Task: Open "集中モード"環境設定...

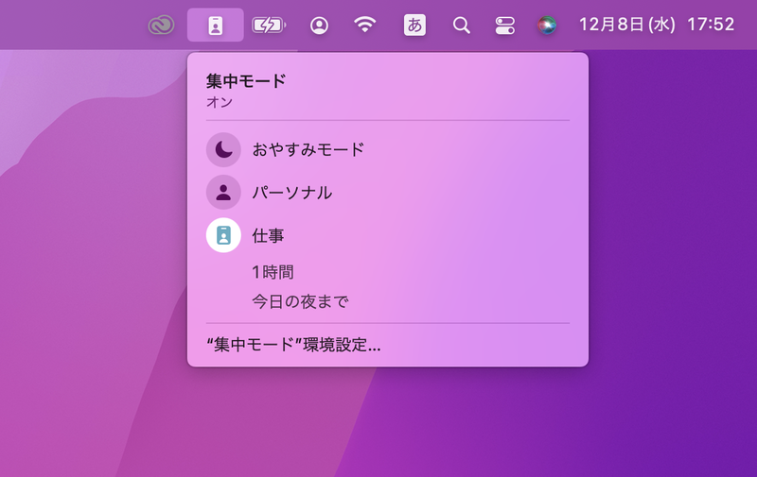Action: point(293,345)
